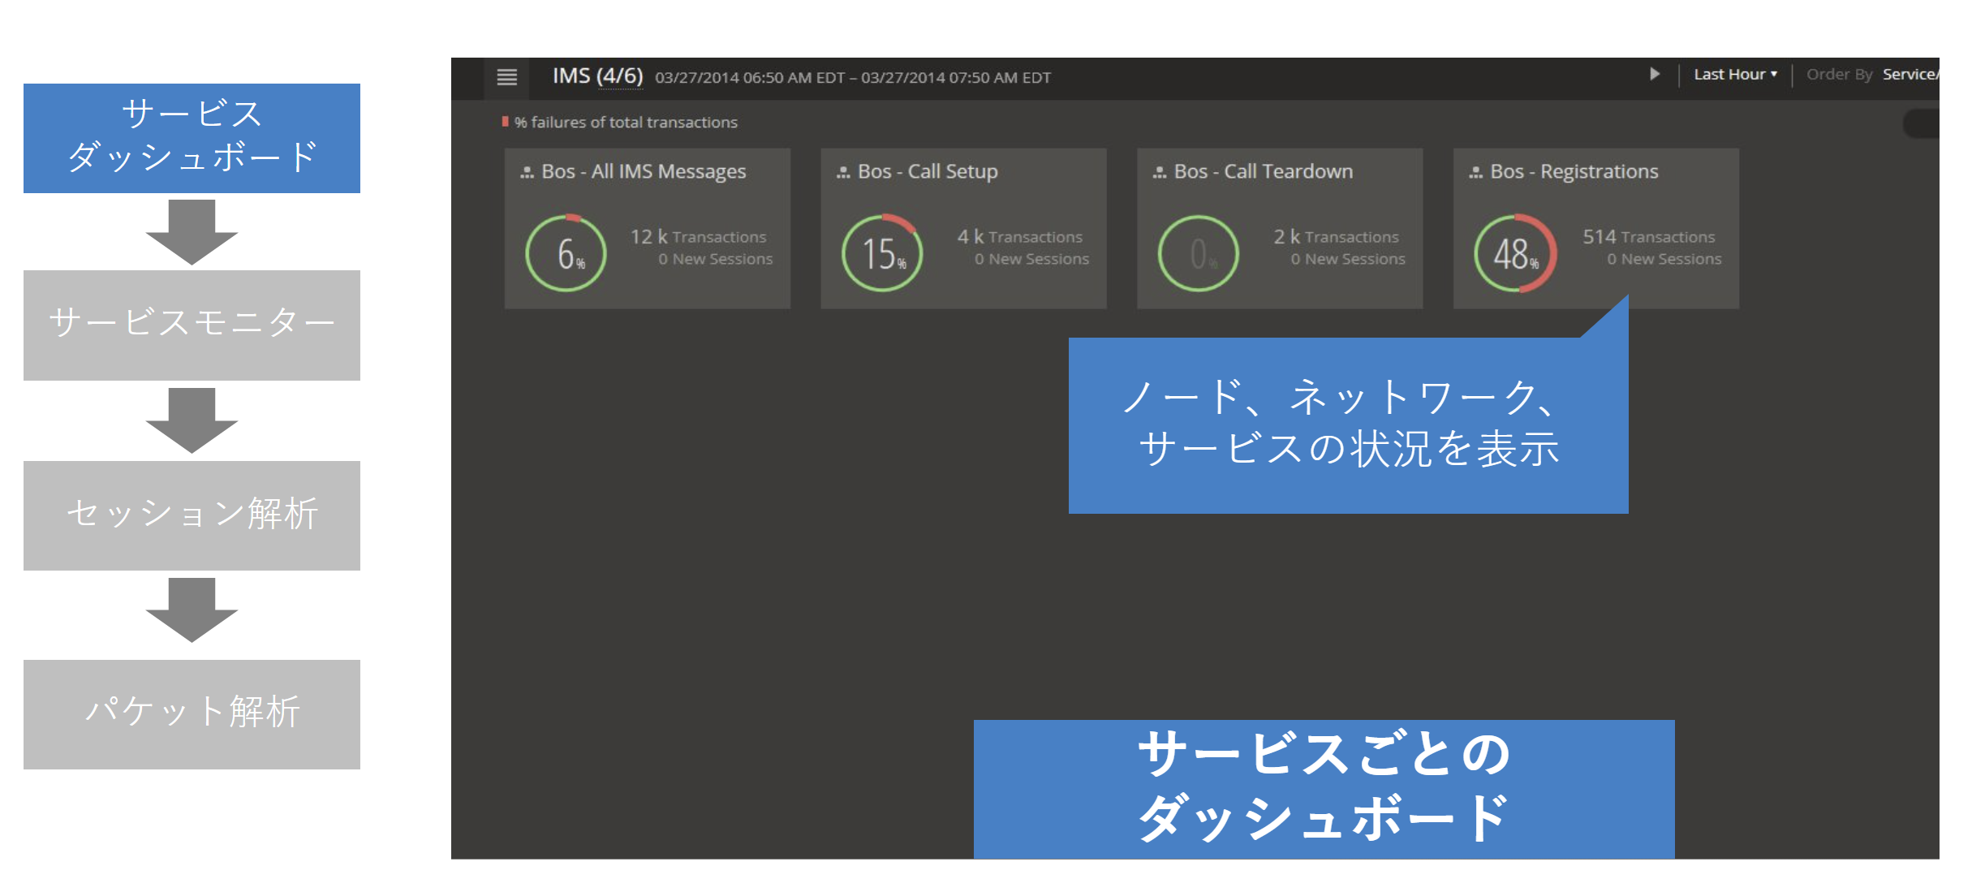Expand the IMS (4/6) service selector
Image resolution: width=1972 pixels, height=879 pixels.
tap(598, 77)
